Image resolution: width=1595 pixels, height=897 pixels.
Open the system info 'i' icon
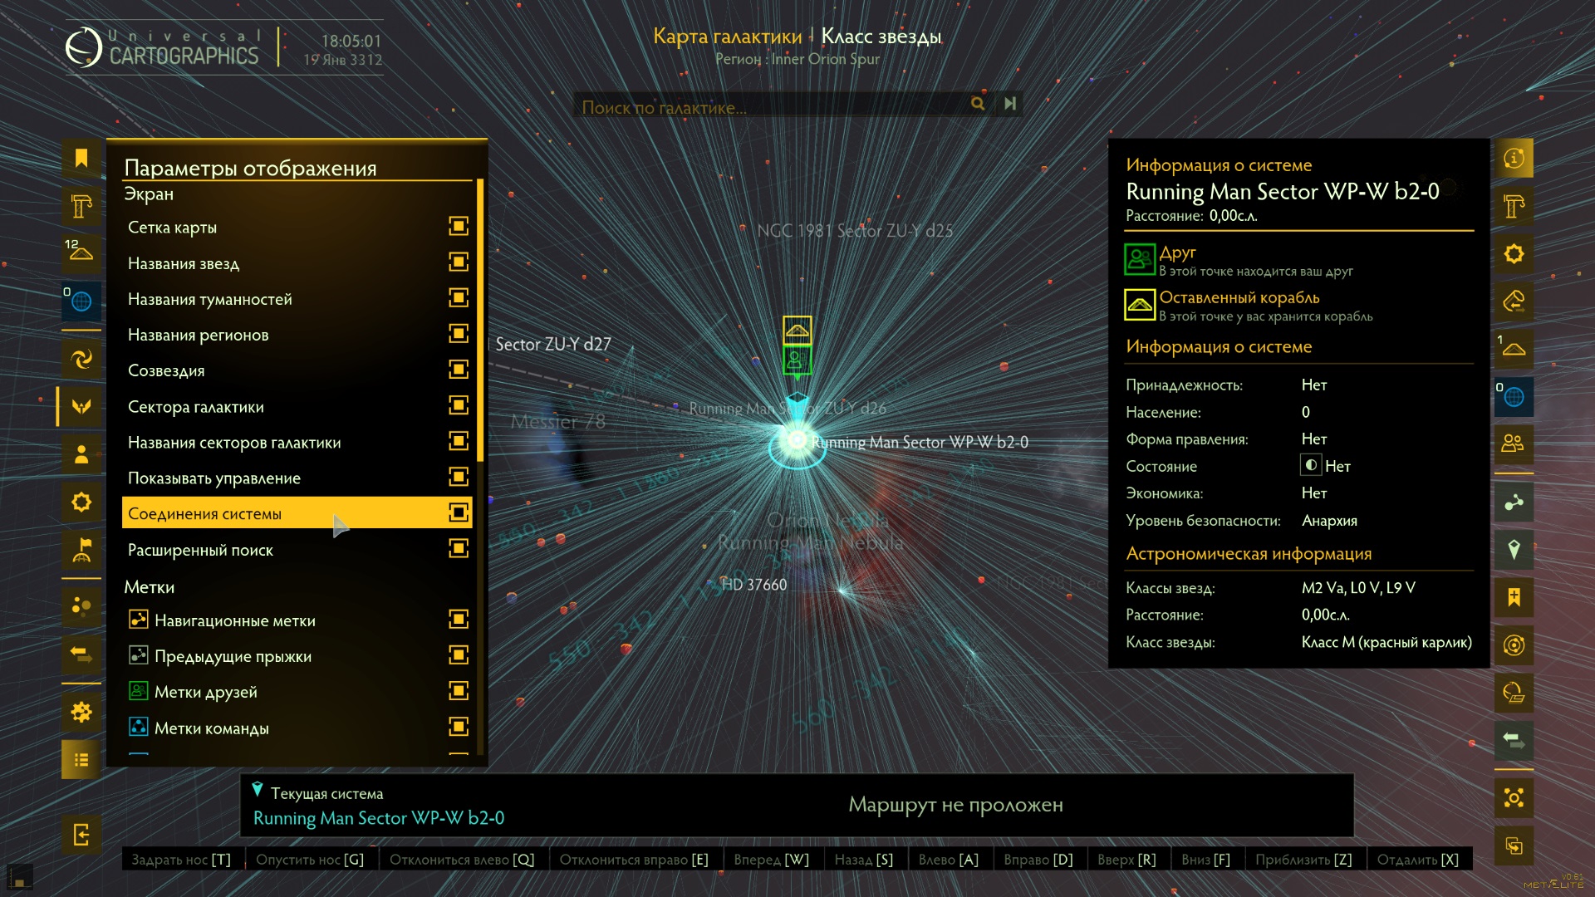(x=1514, y=158)
